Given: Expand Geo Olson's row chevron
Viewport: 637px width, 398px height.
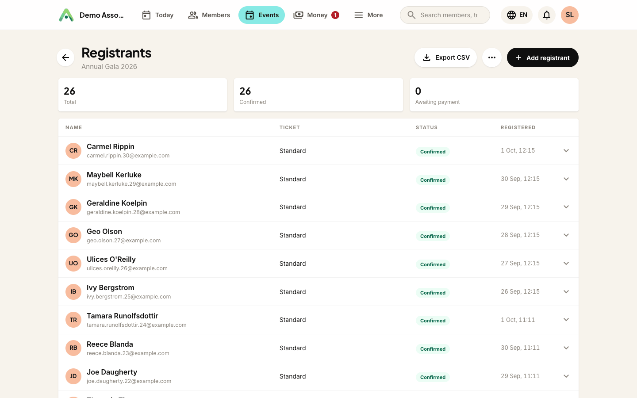Looking at the screenshot, I should (x=566, y=235).
